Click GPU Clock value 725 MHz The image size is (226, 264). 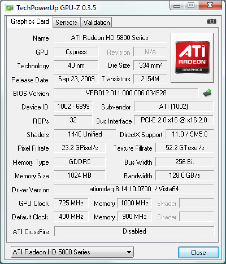pyautogui.click(x=71, y=203)
